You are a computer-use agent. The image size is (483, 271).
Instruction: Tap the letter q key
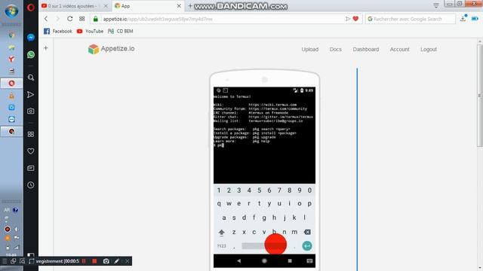pyautogui.click(x=219, y=204)
